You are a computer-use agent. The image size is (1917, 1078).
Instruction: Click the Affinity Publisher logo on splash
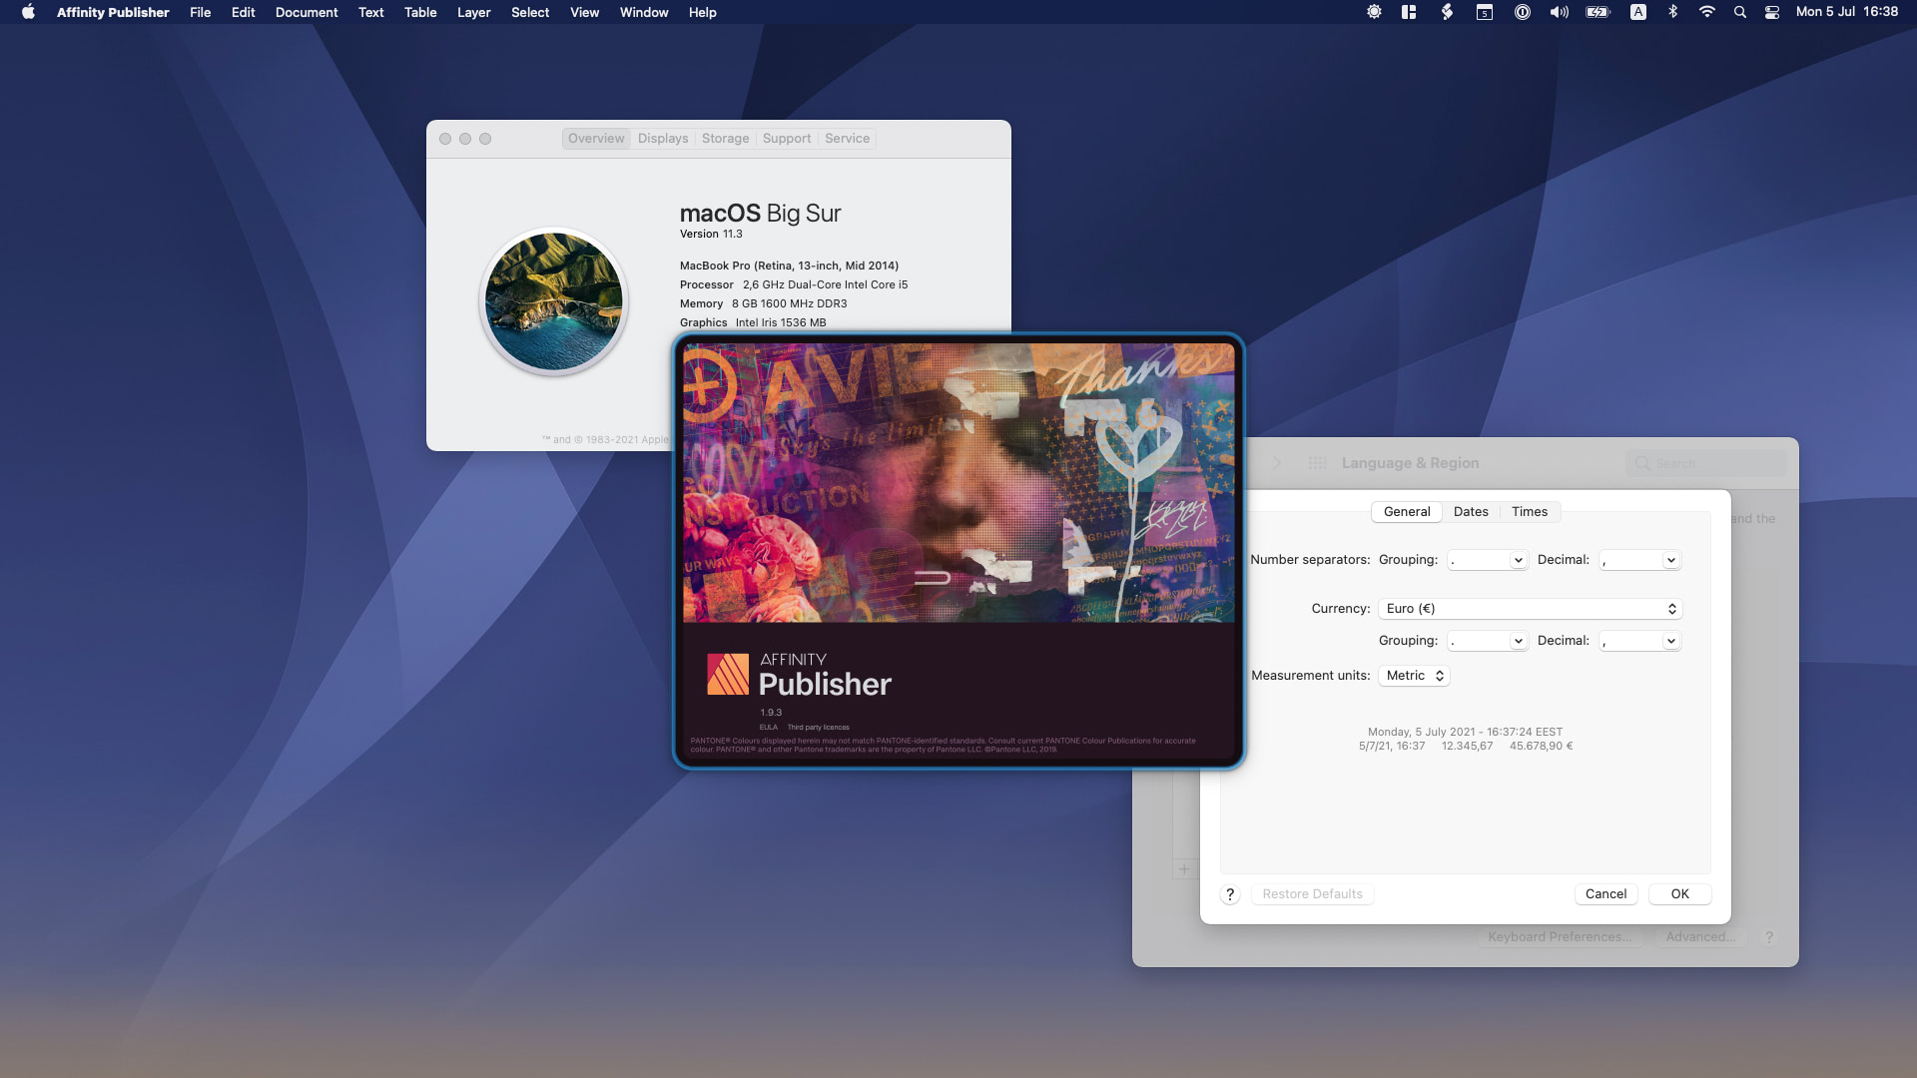coord(728,674)
